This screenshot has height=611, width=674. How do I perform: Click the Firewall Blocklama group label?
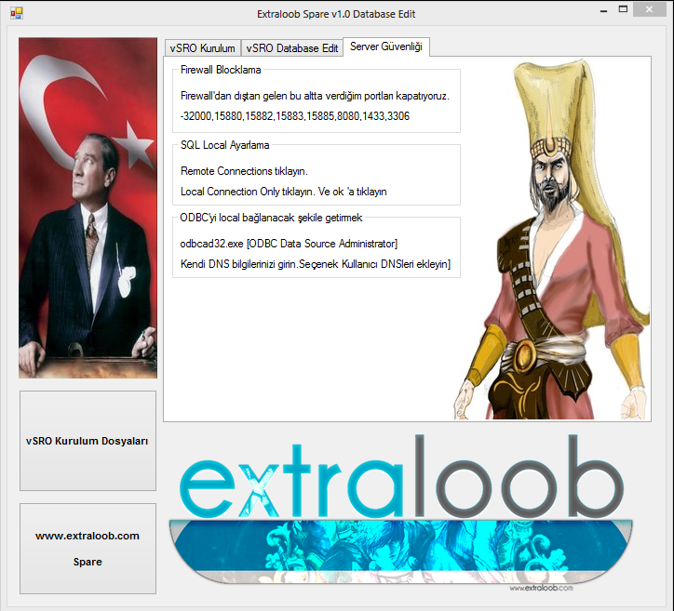click(x=221, y=70)
